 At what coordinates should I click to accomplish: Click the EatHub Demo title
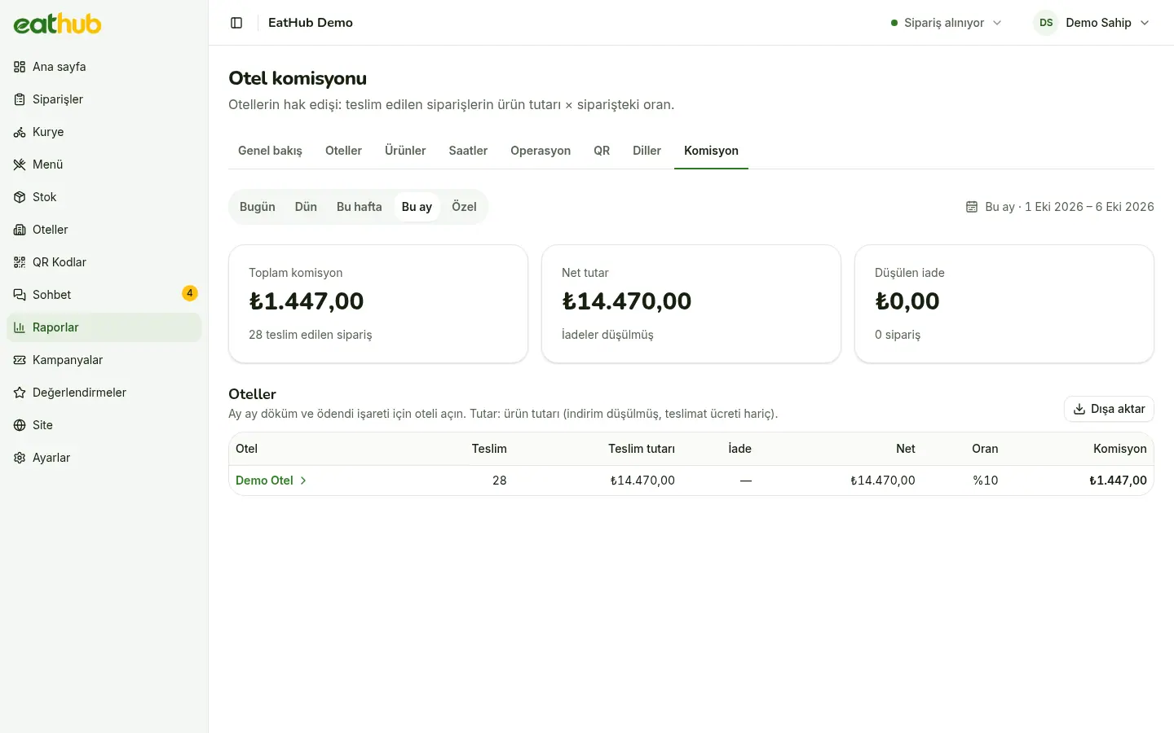pyautogui.click(x=311, y=23)
